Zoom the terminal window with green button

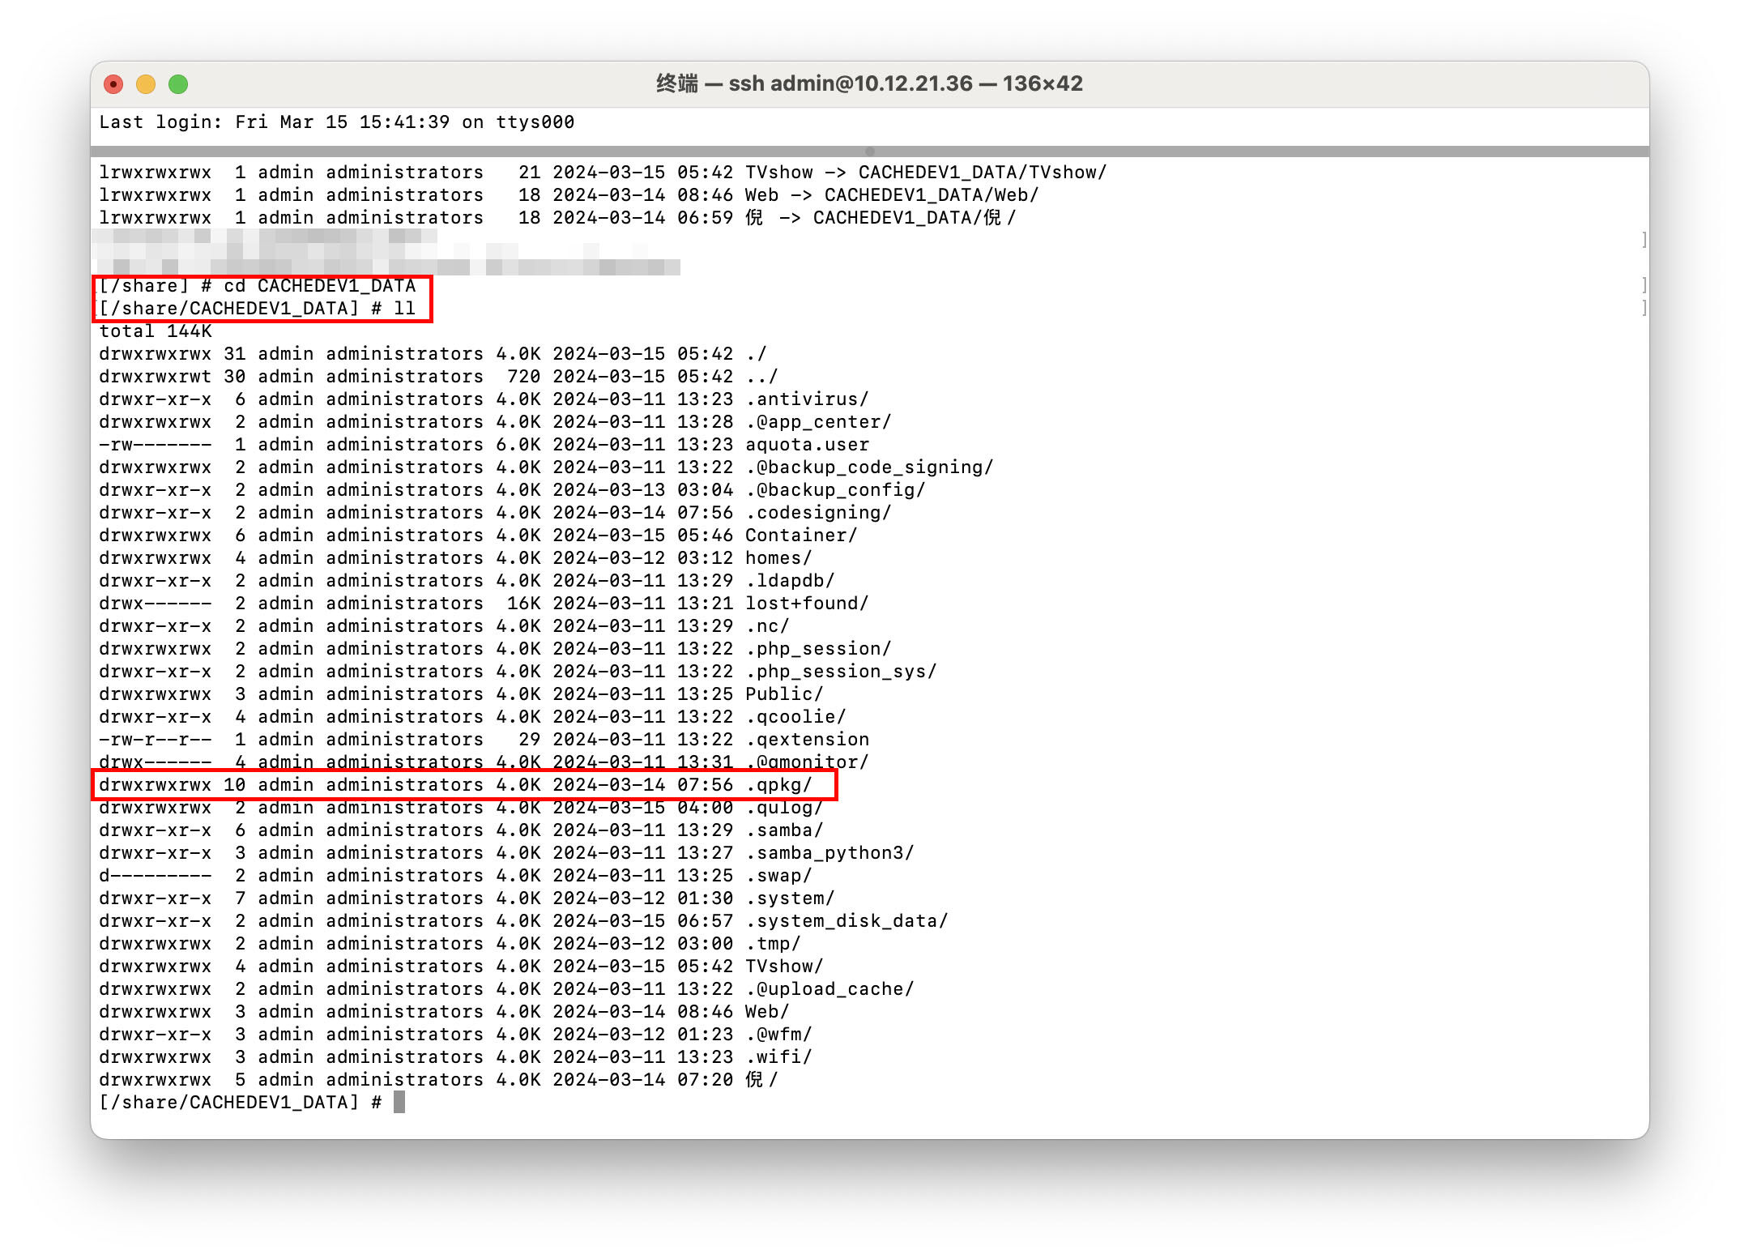[178, 84]
